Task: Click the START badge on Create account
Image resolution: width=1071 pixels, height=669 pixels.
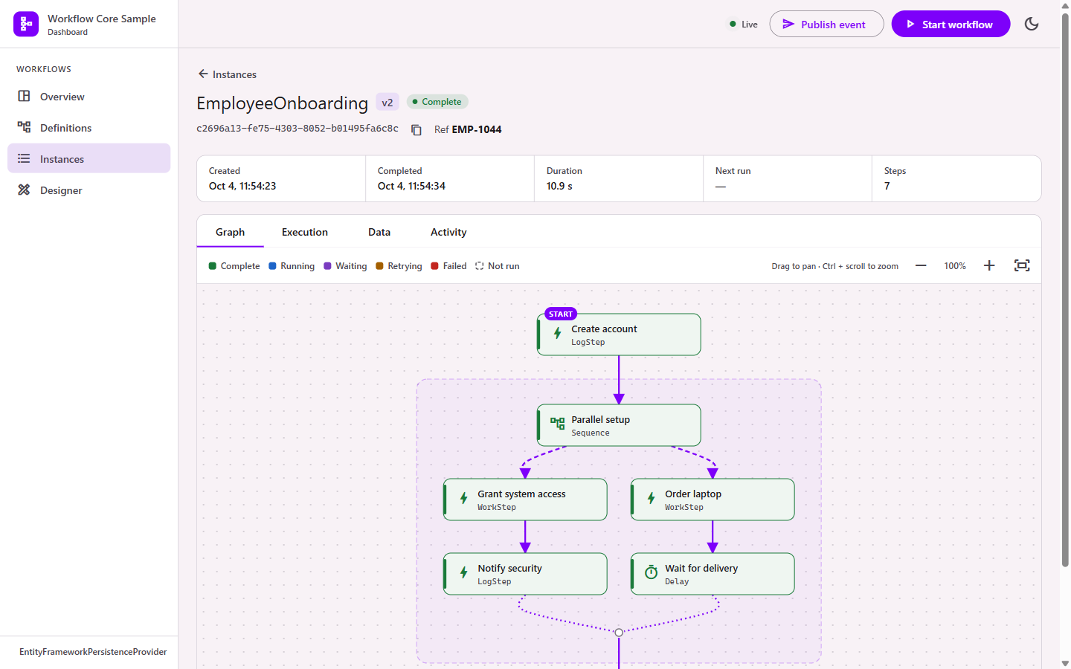Action: [x=561, y=314]
